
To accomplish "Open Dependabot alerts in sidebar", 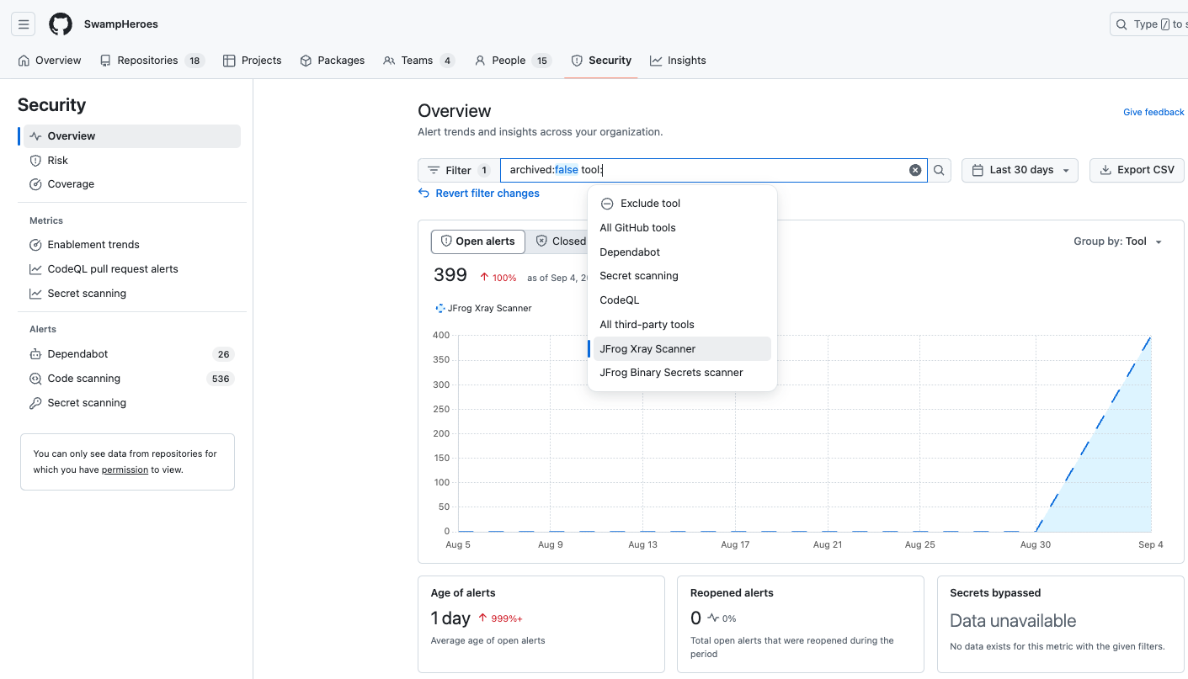I will pos(77,354).
